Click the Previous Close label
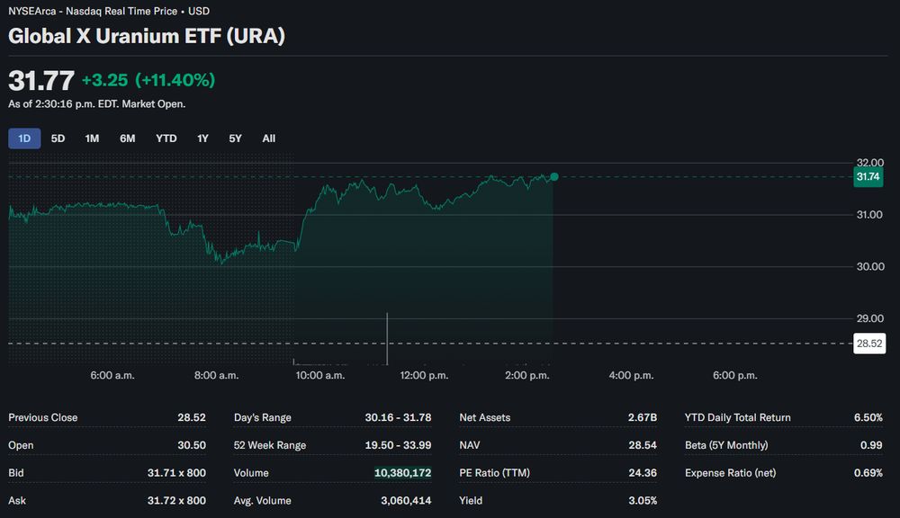 coord(42,417)
